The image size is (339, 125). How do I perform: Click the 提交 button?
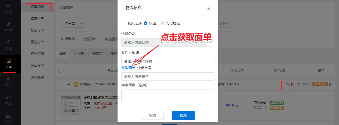183,115
